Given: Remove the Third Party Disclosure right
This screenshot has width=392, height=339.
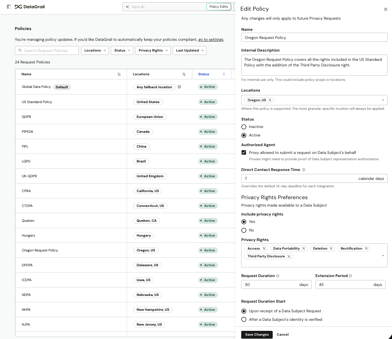Looking at the screenshot, I should point(289,257).
